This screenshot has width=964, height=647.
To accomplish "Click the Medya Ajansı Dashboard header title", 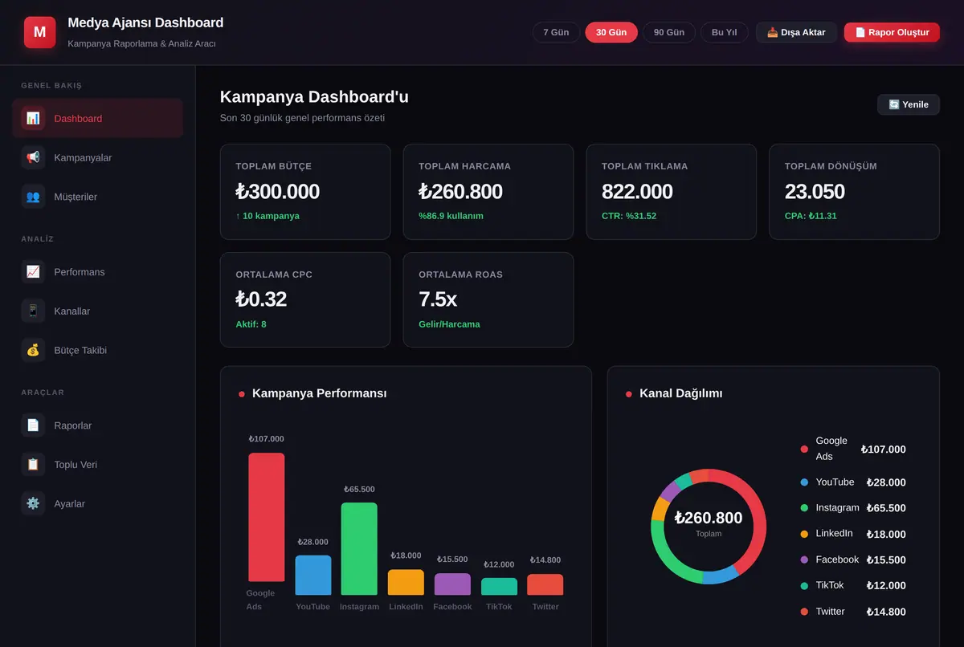I will tap(145, 22).
